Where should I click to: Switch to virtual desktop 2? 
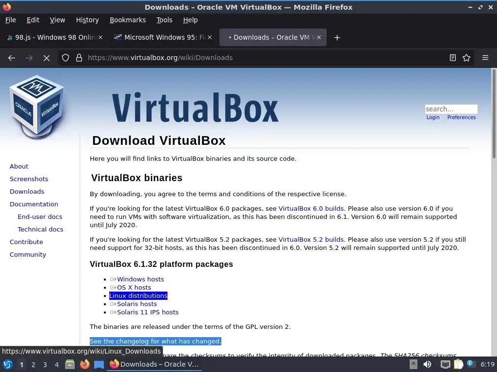pos(33,365)
